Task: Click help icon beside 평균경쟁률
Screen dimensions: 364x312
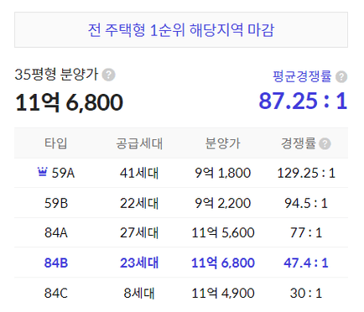Action: (341, 77)
